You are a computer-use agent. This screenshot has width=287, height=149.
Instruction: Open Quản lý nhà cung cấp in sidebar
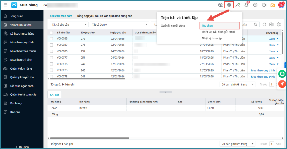pyautogui.click(x=22, y=95)
